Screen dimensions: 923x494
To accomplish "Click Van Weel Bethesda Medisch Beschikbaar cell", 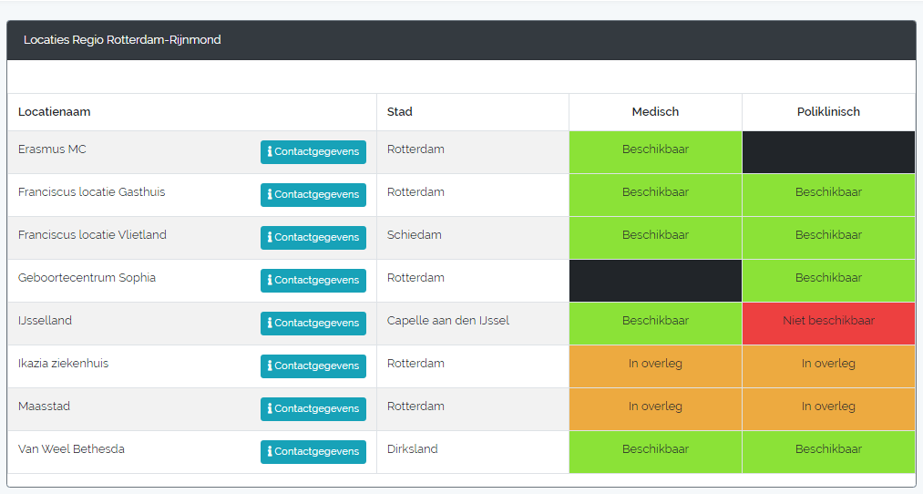I will 655,452.
